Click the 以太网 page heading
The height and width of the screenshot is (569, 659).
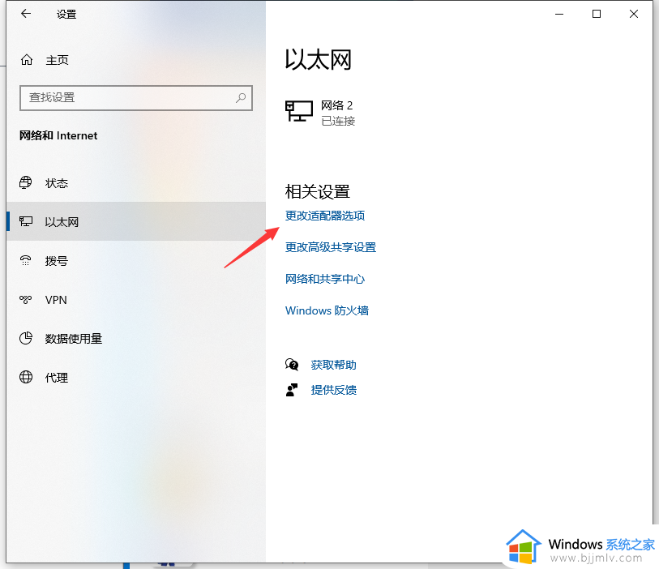click(x=319, y=60)
